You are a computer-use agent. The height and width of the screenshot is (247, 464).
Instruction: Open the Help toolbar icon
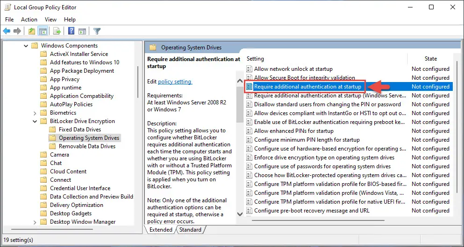(71, 31)
